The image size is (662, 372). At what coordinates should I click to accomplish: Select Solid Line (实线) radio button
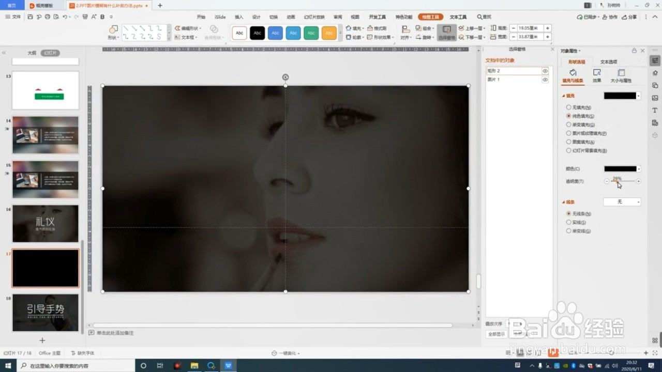click(x=569, y=222)
